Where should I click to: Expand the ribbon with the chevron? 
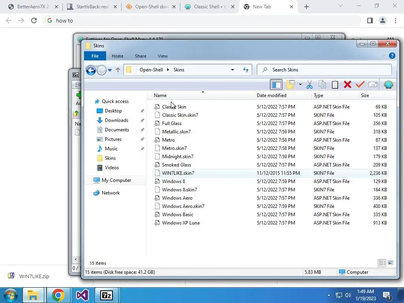[383, 56]
